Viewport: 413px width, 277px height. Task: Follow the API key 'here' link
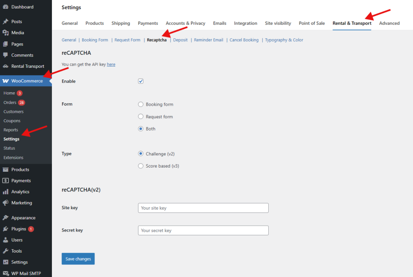[111, 64]
